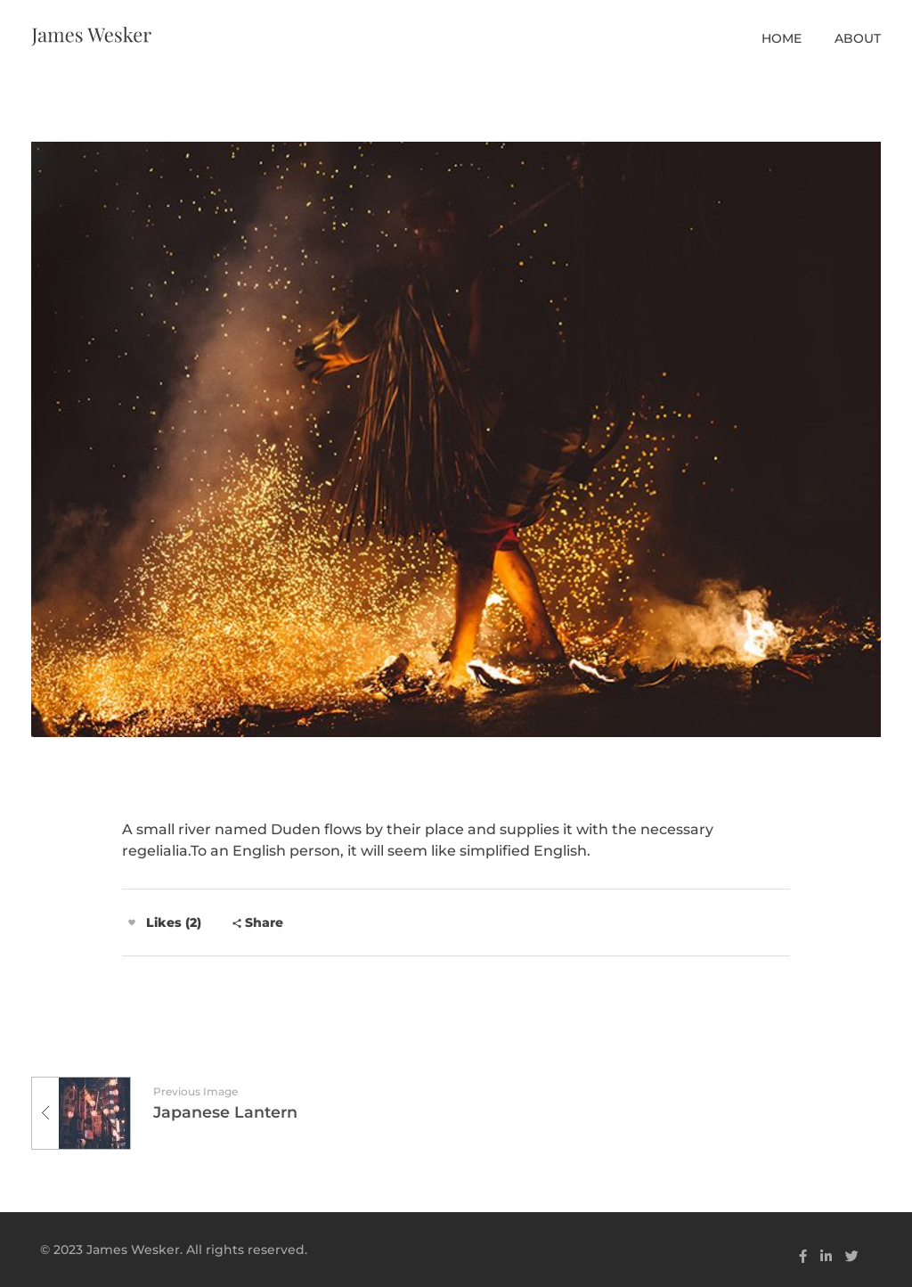Image resolution: width=912 pixels, height=1287 pixels.
Task: Click the left chevron previous-image arrow
Action: (45, 1112)
